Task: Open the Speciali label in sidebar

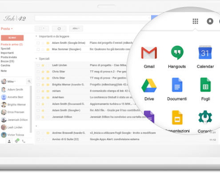Action: tap(5, 49)
